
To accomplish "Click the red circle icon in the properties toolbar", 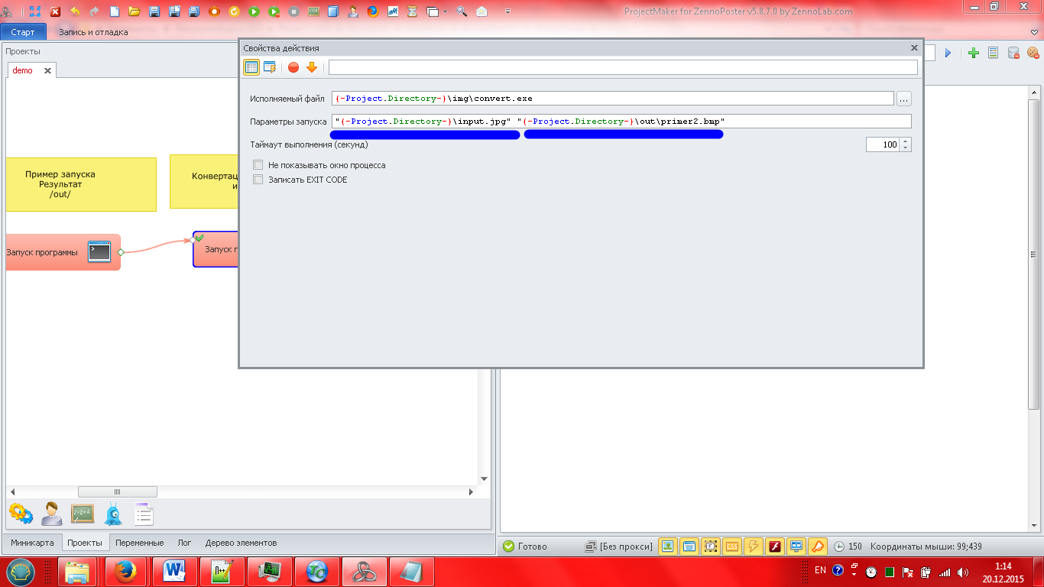I will [293, 67].
